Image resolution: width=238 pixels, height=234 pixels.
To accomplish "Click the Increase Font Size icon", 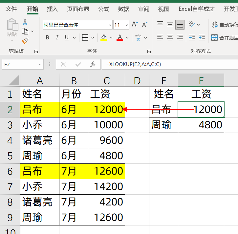I will (135, 24).
